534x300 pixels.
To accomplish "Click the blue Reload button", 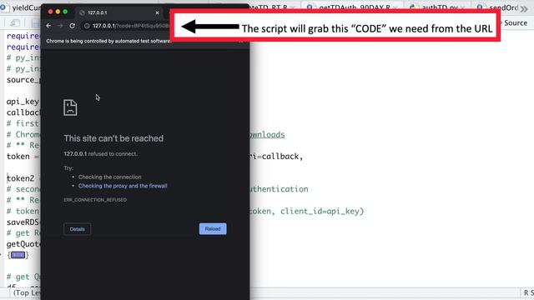I will tap(213, 229).
